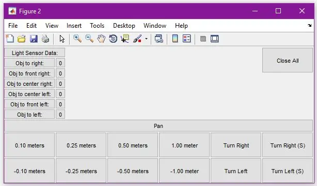317x186 pixels.
Task: Open the Tools menu
Action: tap(97, 26)
